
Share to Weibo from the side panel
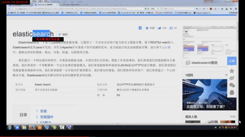(232, 78)
